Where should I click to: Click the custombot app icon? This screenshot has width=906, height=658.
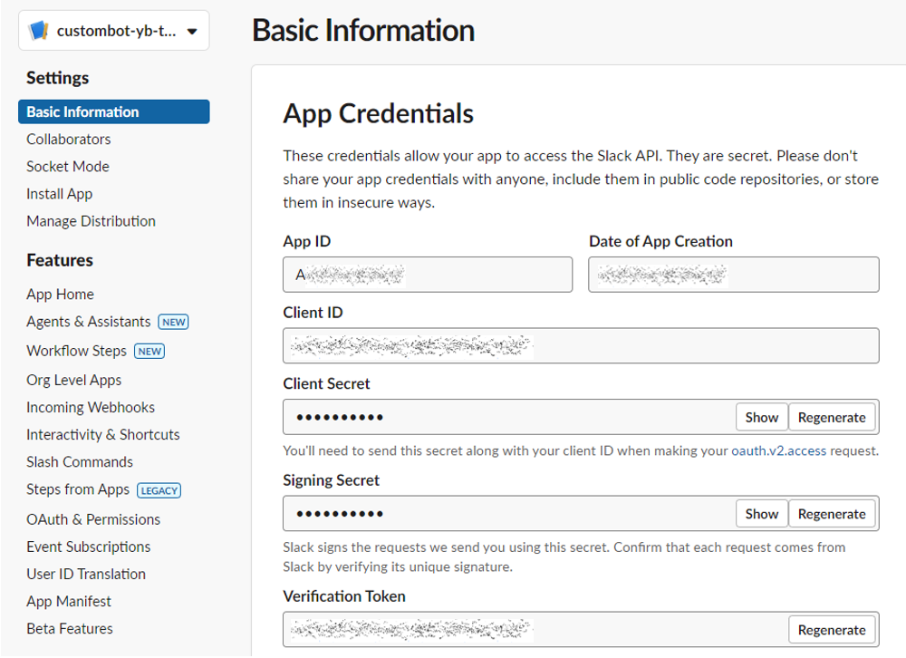pyautogui.click(x=39, y=31)
